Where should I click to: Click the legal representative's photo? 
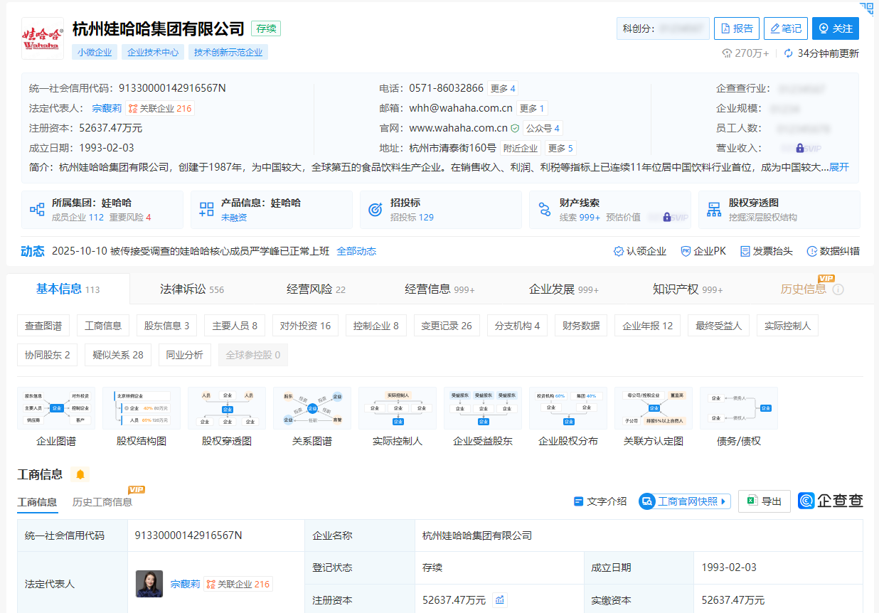pos(149,584)
